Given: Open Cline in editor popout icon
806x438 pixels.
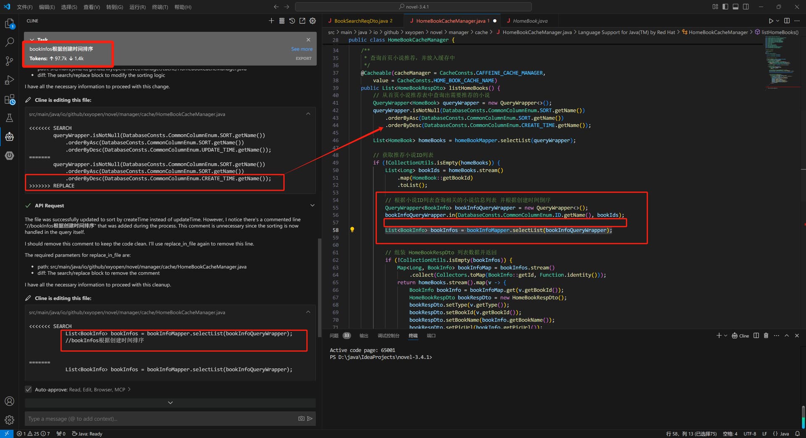Looking at the screenshot, I should click(x=302, y=21).
